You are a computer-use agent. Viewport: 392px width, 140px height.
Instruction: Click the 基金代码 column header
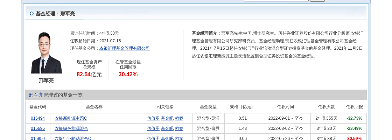[x=38, y=107]
